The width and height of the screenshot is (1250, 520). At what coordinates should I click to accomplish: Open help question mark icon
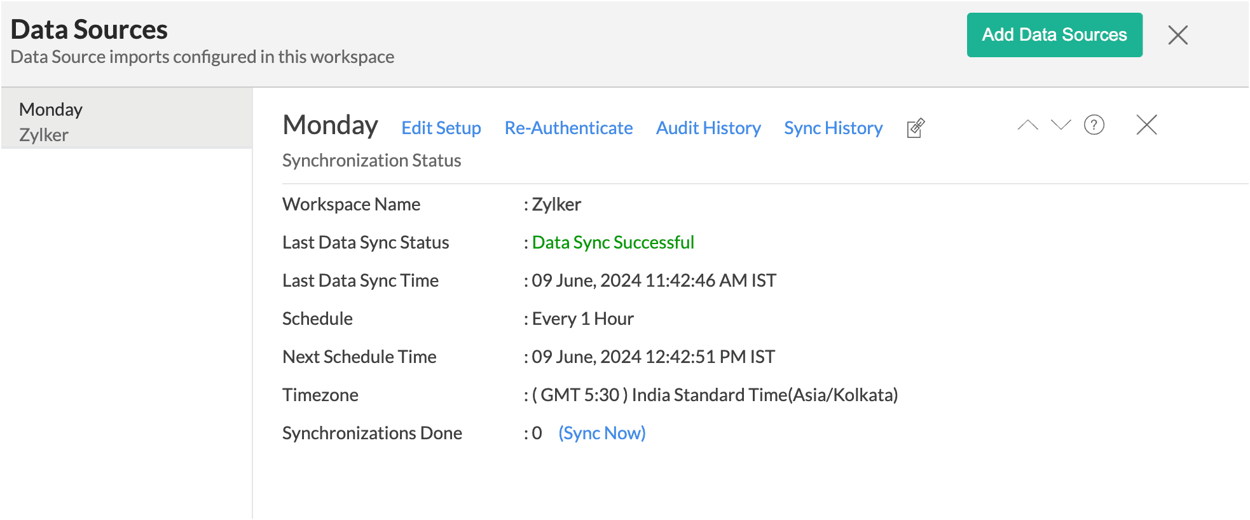[1094, 125]
